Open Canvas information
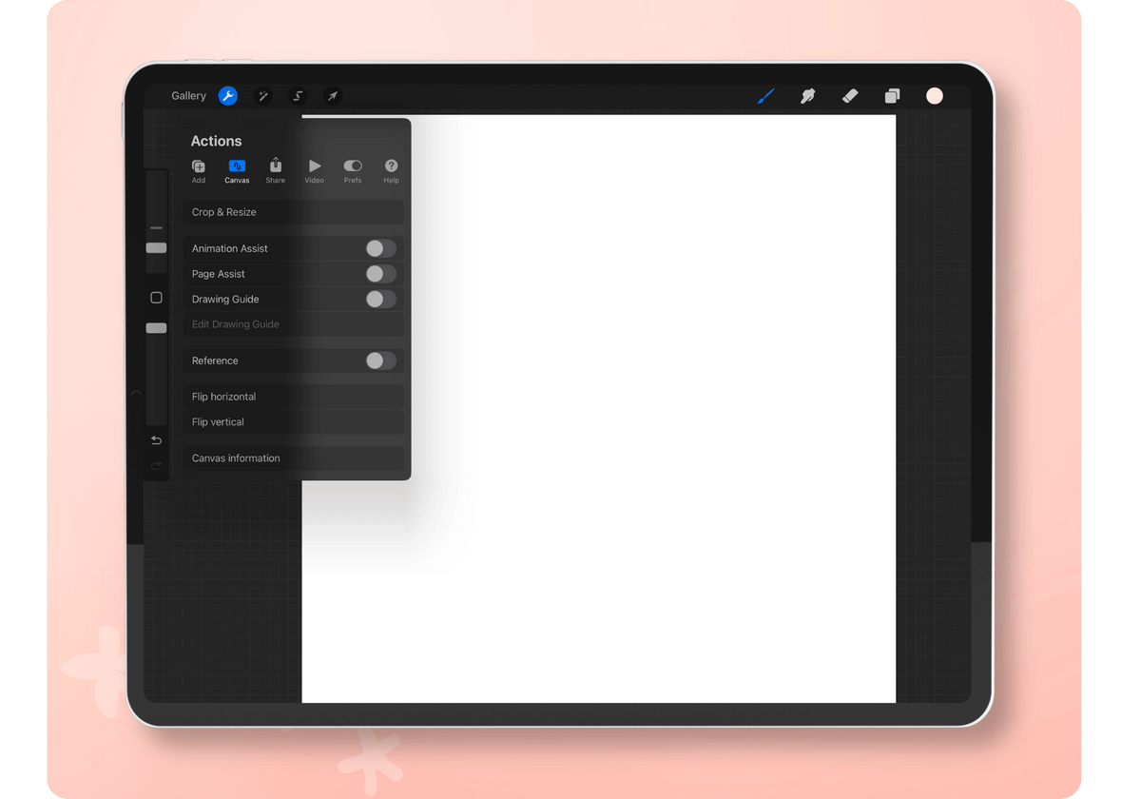Screen dimensions: 1141x799 point(294,458)
